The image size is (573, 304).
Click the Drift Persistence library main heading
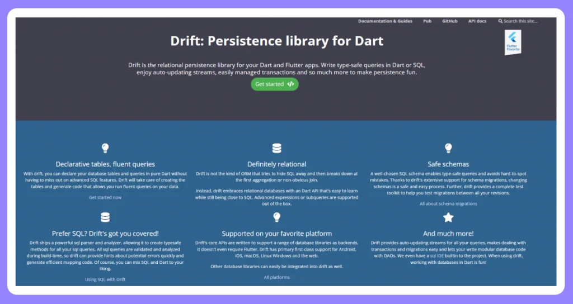click(x=276, y=40)
